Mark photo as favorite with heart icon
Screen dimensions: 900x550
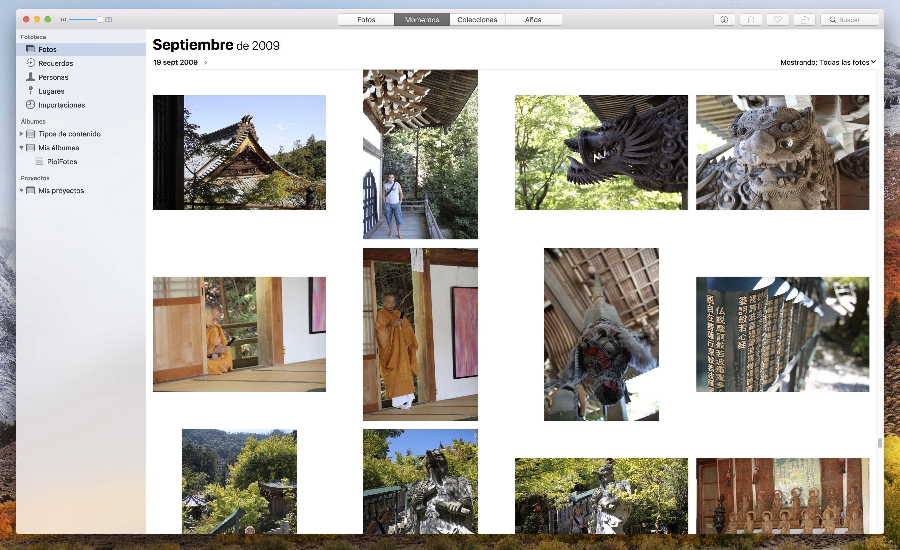click(777, 20)
